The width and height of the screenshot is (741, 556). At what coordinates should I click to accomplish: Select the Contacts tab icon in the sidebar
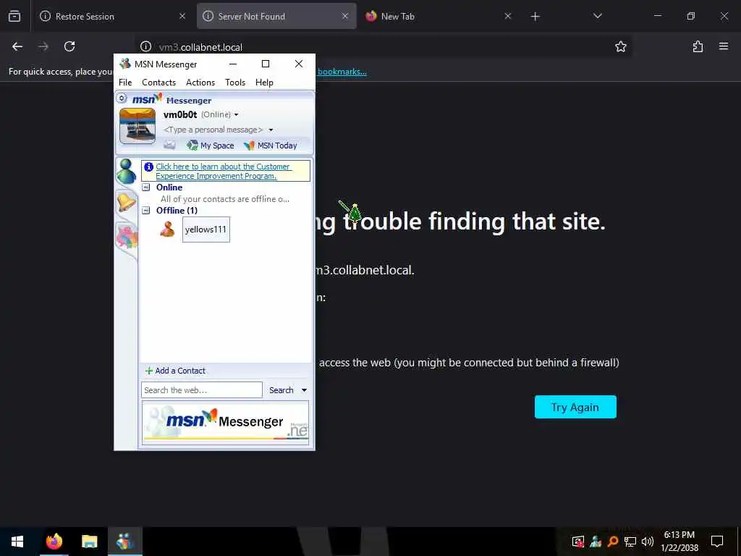click(x=126, y=171)
